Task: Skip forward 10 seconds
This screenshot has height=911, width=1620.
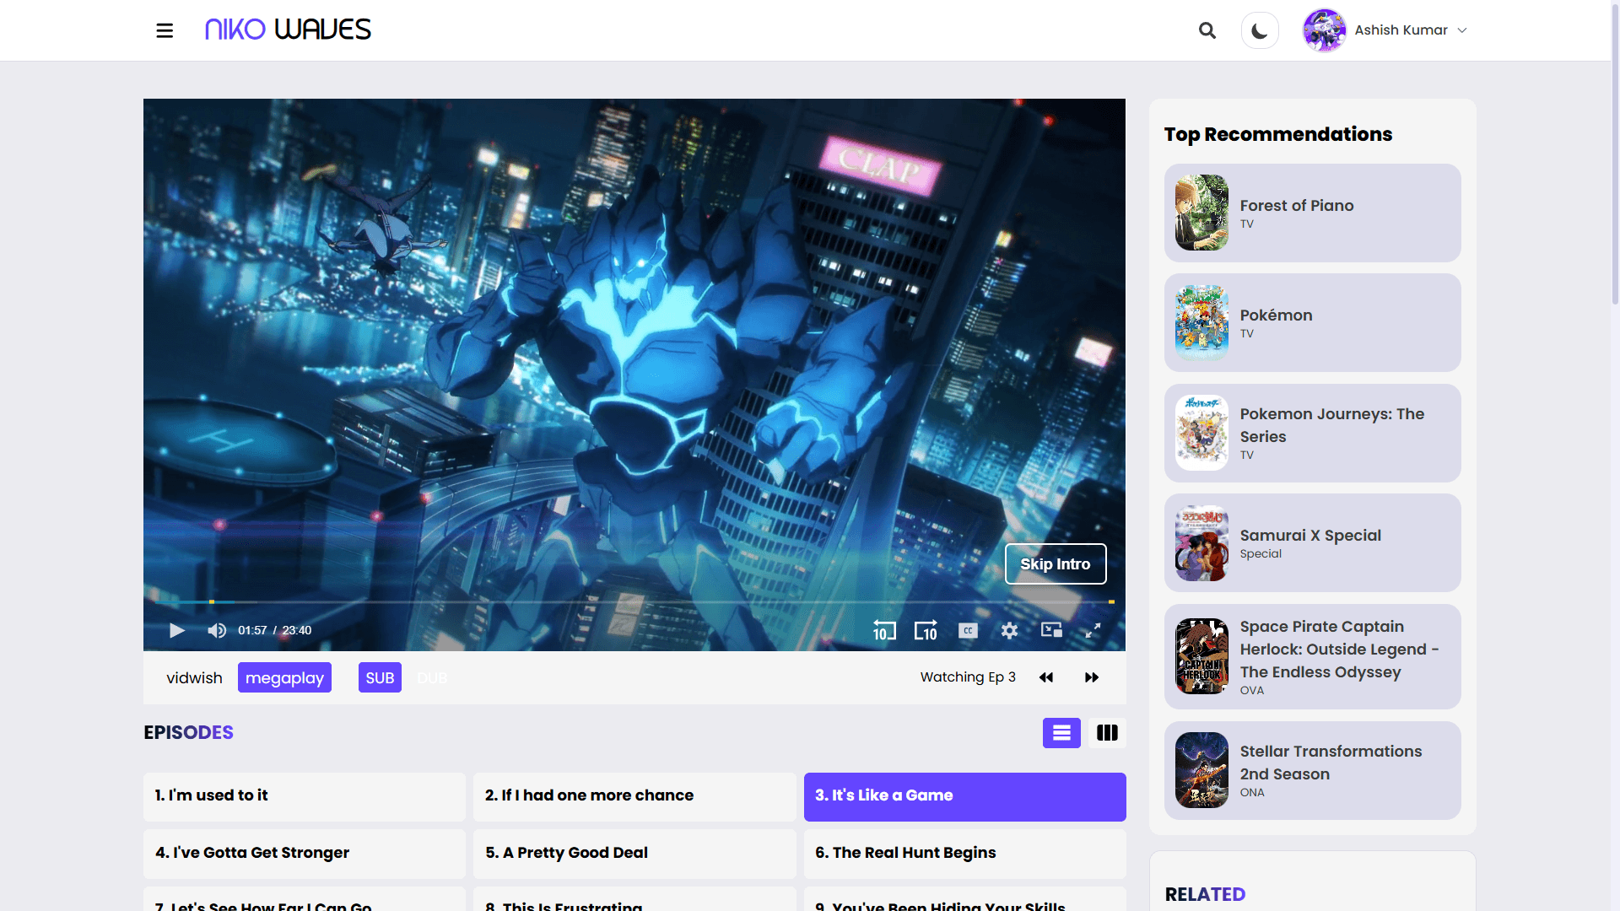Action: [x=926, y=630]
